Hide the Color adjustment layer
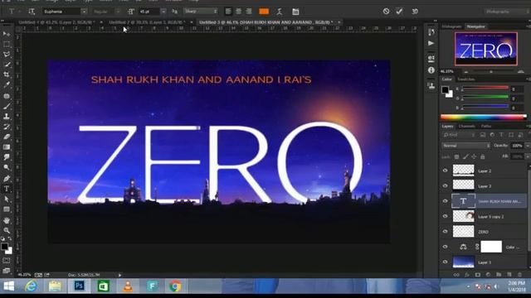Screen dimensions: 531x298 (445, 247)
